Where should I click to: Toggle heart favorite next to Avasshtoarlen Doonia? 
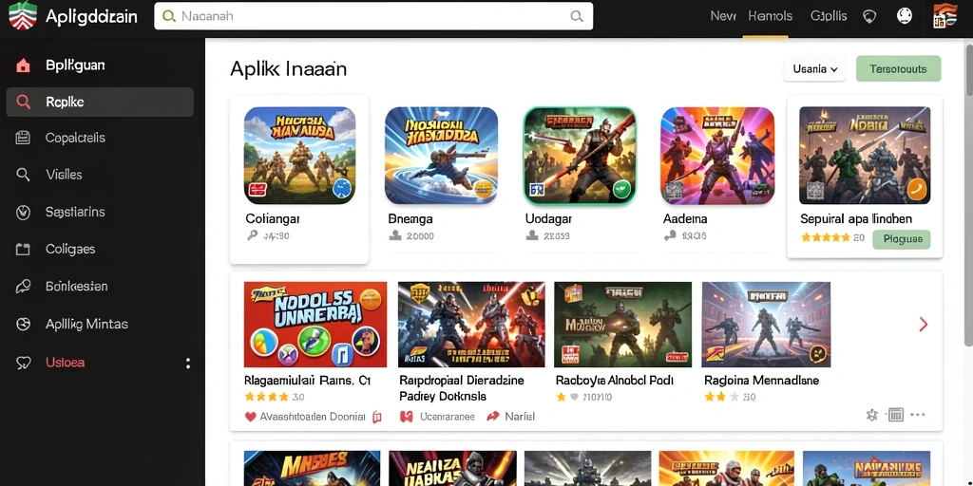[250, 417]
